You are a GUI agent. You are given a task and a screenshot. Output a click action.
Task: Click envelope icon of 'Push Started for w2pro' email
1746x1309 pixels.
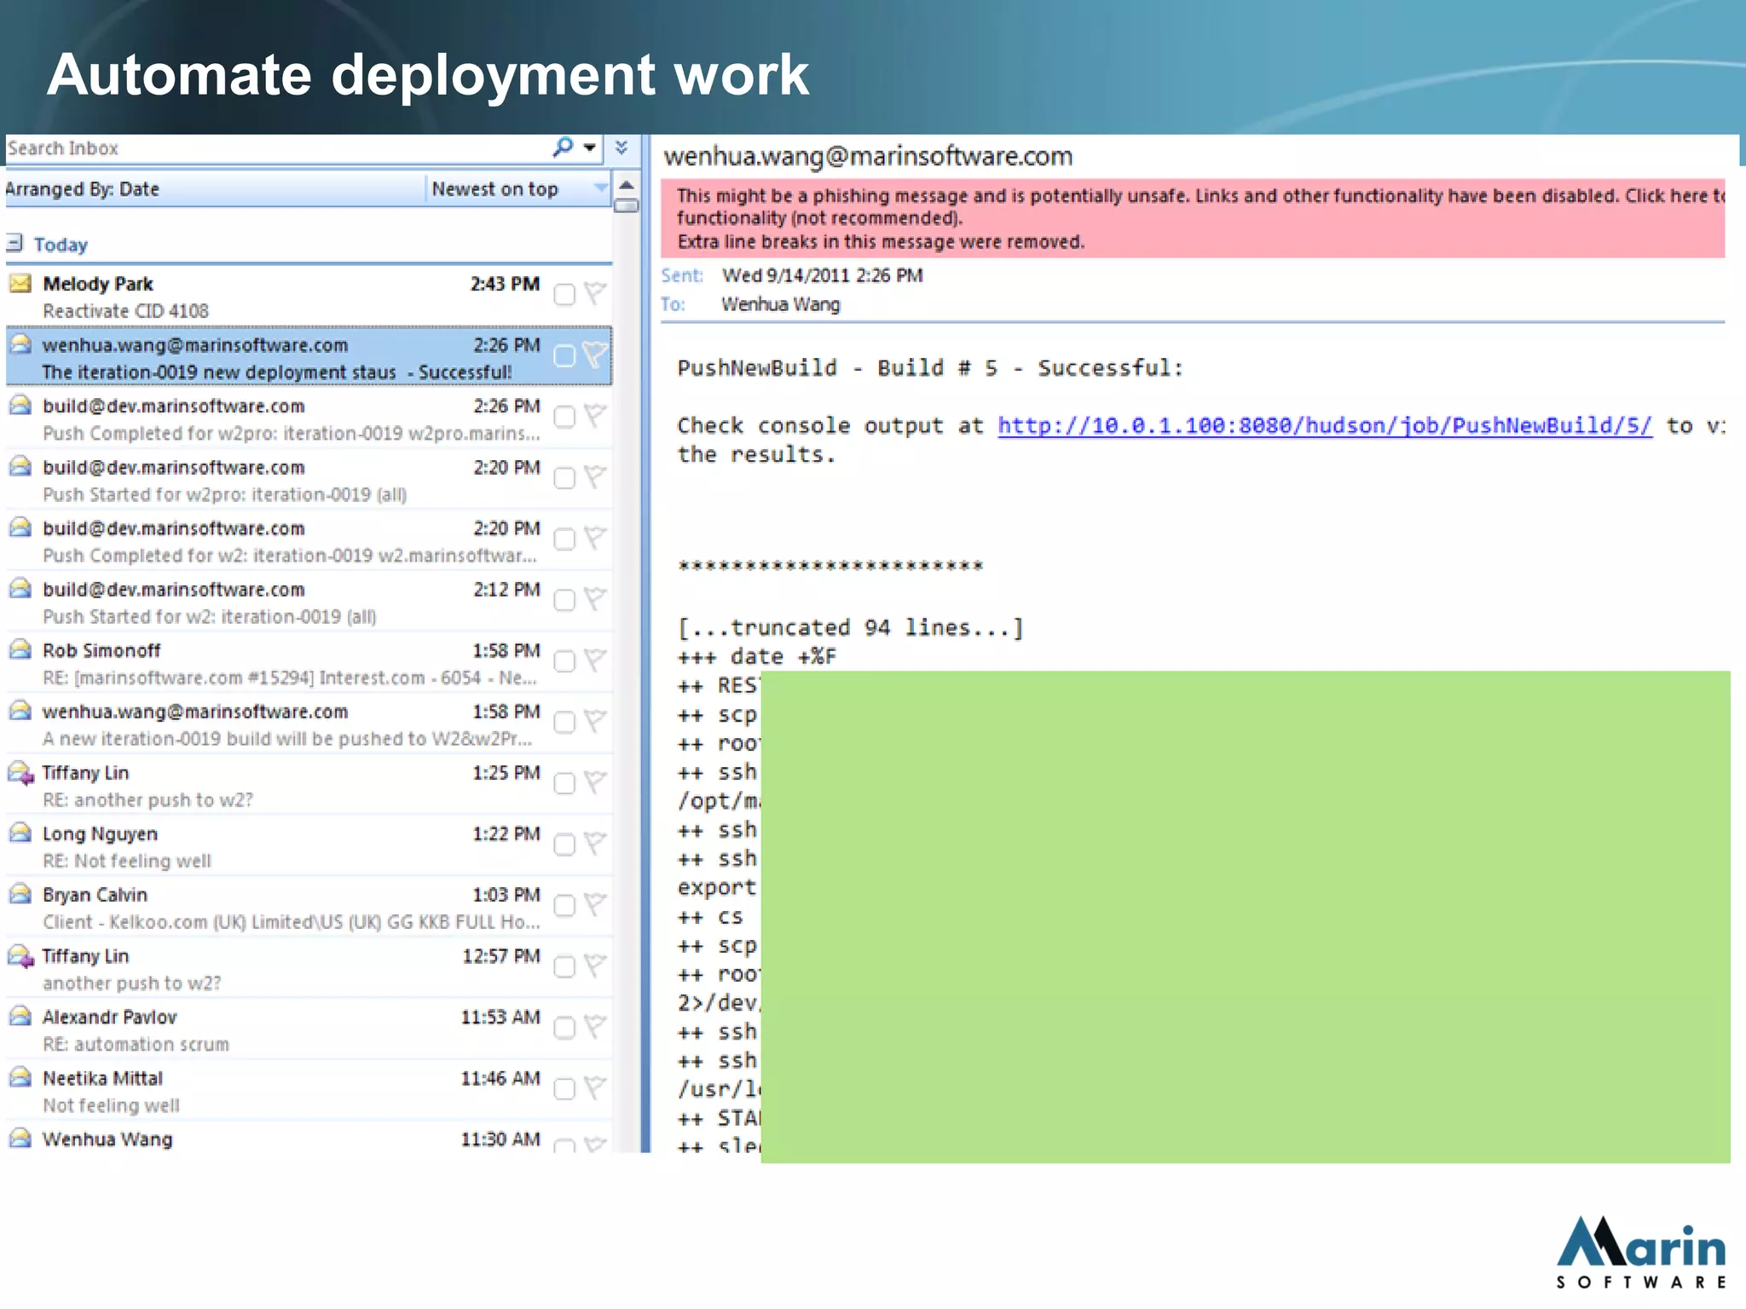pos(20,466)
